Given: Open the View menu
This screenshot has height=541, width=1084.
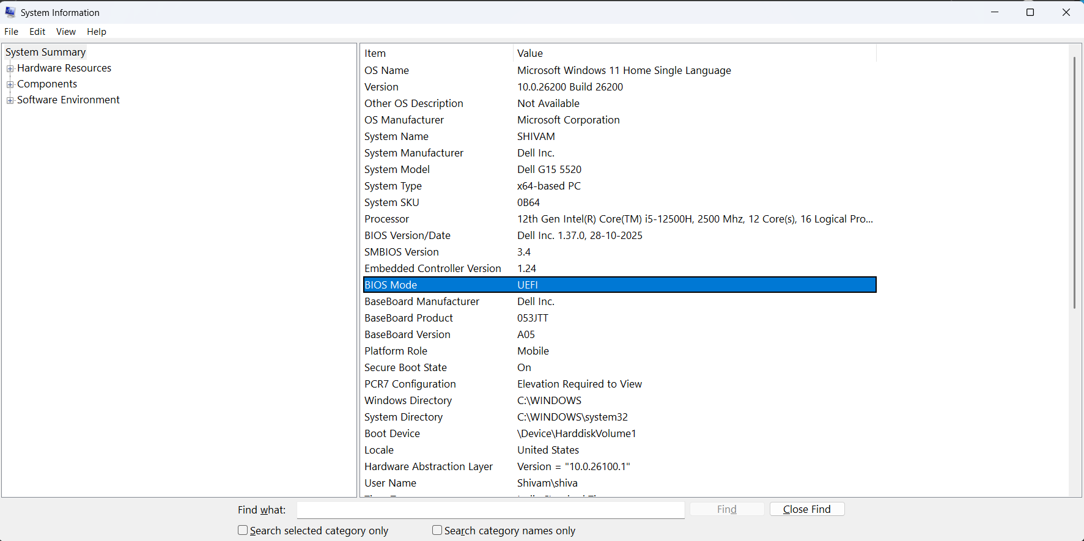Looking at the screenshot, I should 66,32.
